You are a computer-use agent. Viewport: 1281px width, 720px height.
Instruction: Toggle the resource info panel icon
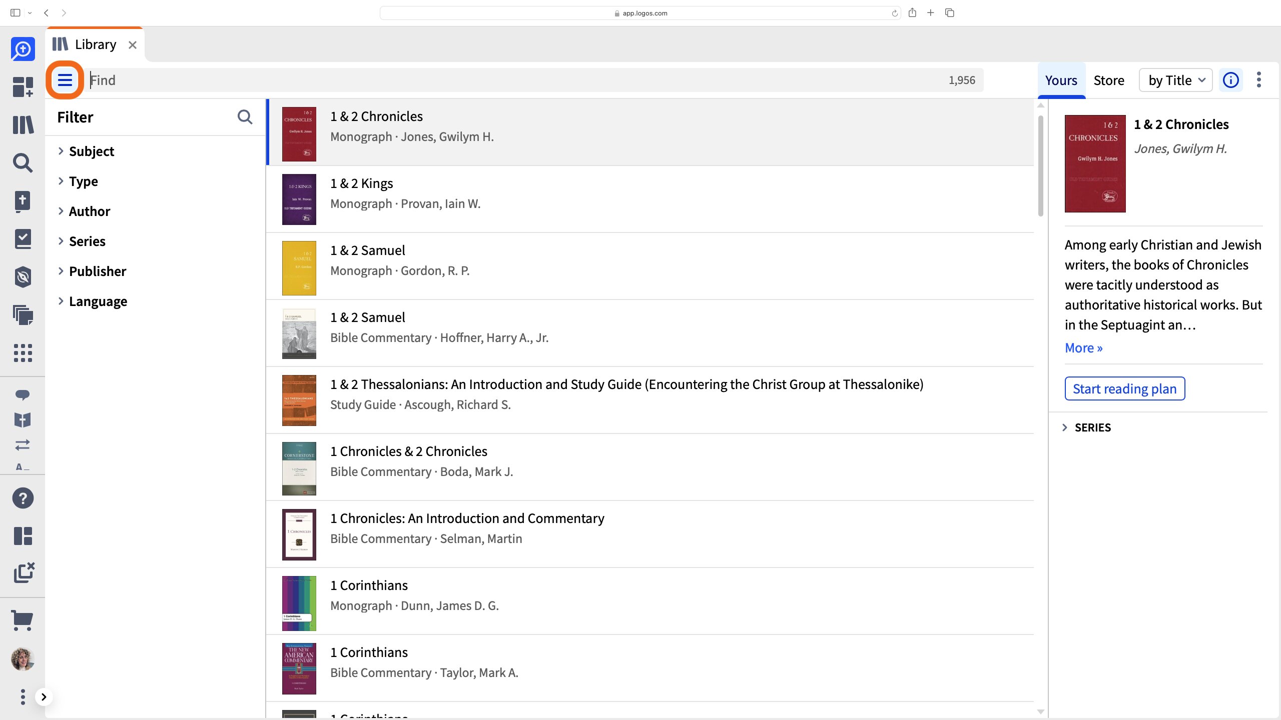(1231, 80)
